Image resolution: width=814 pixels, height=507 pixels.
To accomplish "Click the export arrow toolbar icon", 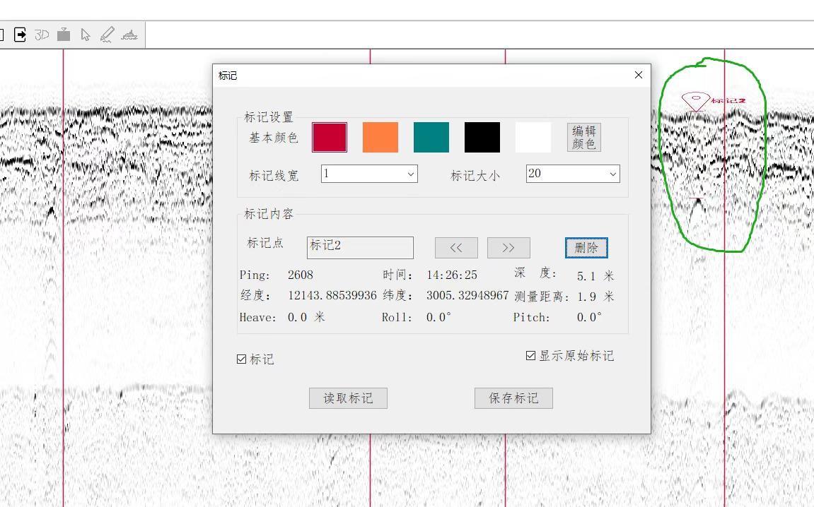I will tap(21, 35).
